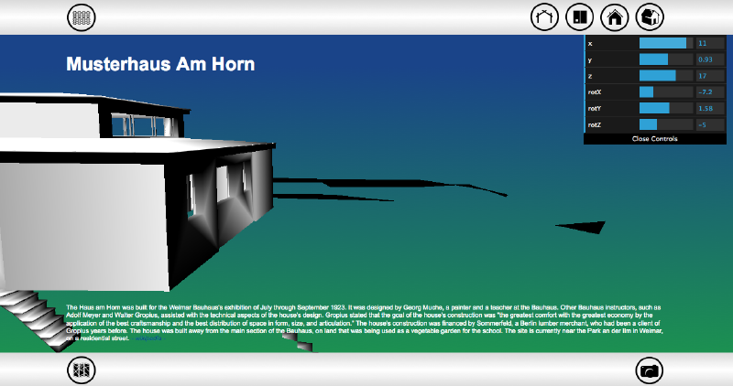Adjust the rotZ rotation slider
Screen dimensions: 733x386
666,124
